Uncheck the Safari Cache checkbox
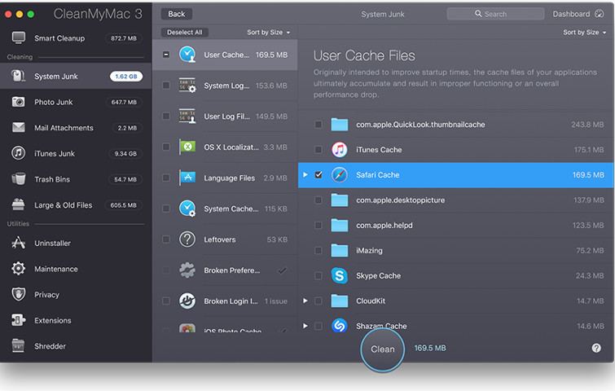 click(318, 175)
